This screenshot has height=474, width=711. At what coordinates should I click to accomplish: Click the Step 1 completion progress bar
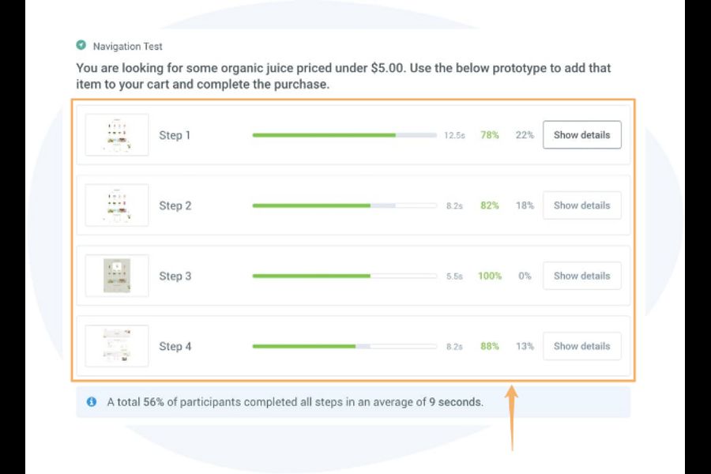[x=344, y=134]
